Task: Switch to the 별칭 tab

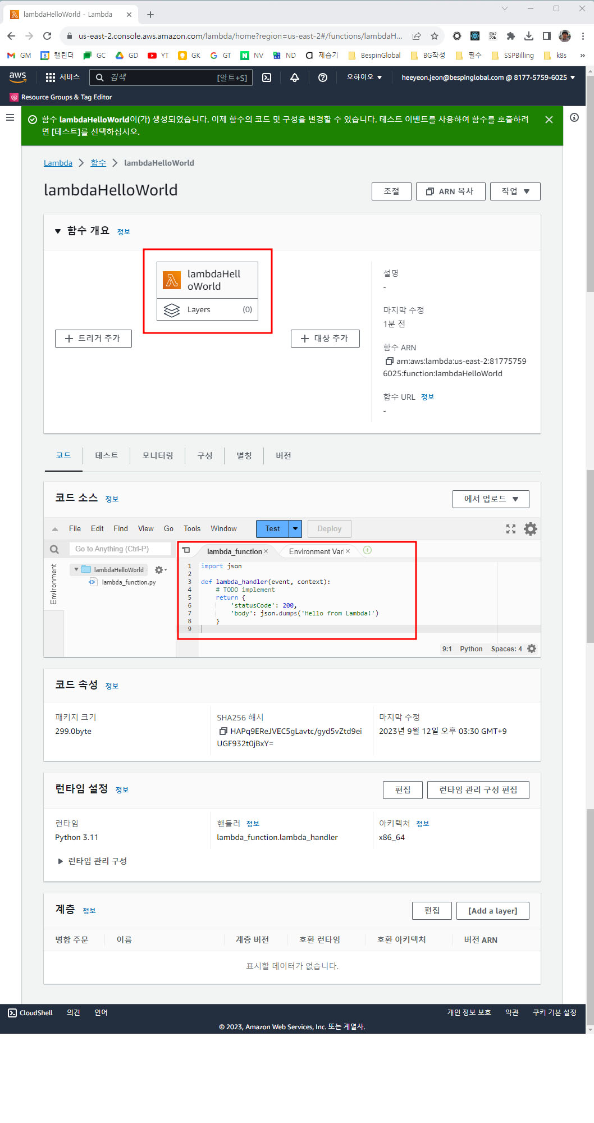Action: (244, 455)
